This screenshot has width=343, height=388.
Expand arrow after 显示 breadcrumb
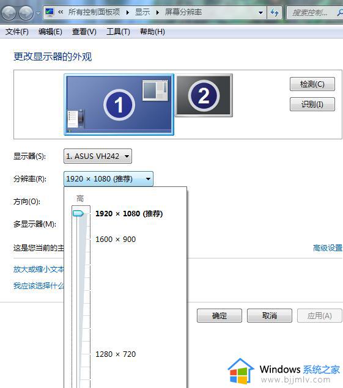pos(158,12)
